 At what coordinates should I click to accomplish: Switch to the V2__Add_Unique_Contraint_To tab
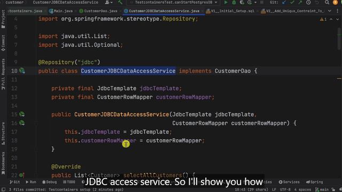292,11
